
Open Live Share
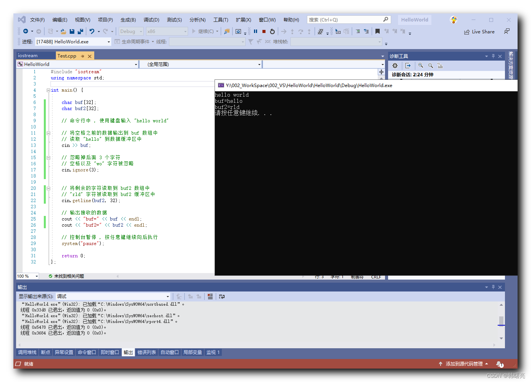pyautogui.click(x=479, y=32)
